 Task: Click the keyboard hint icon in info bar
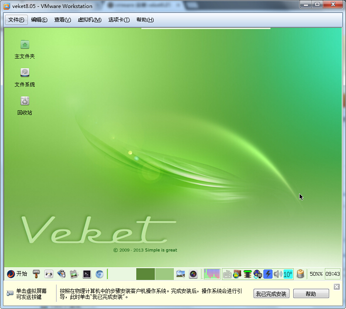click(x=10, y=293)
